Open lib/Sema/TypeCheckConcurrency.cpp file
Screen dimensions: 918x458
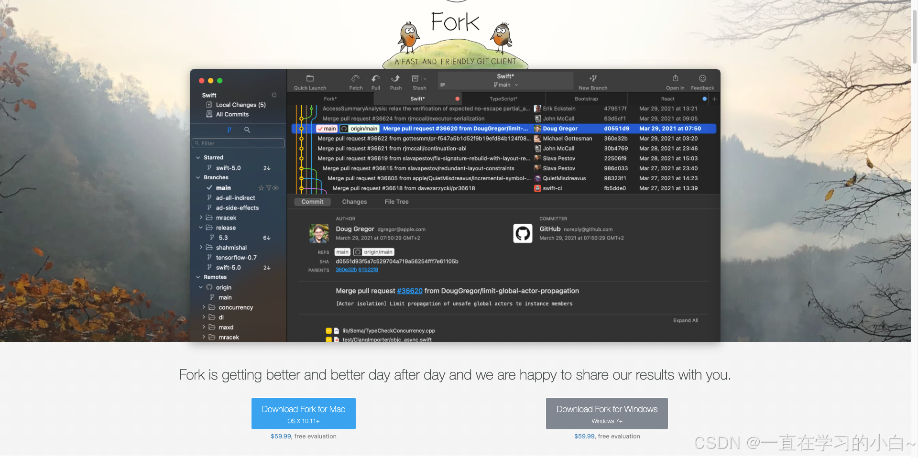(x=388, y=331)
